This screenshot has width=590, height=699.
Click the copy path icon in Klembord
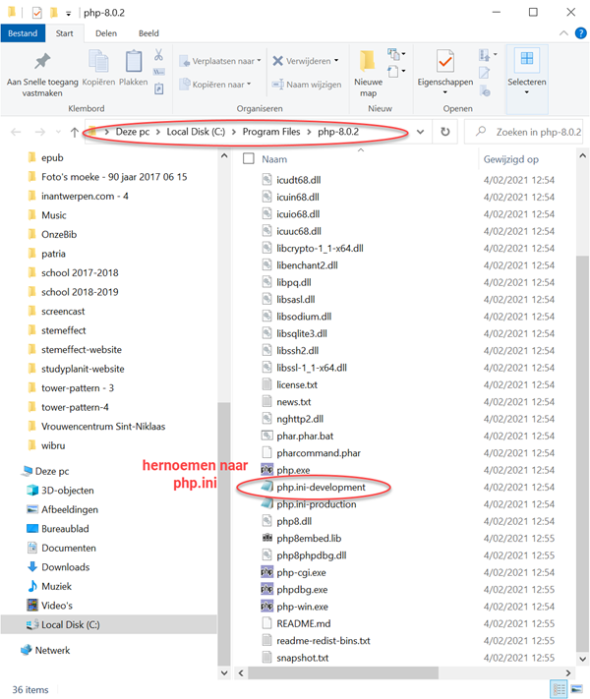[158, 72]
